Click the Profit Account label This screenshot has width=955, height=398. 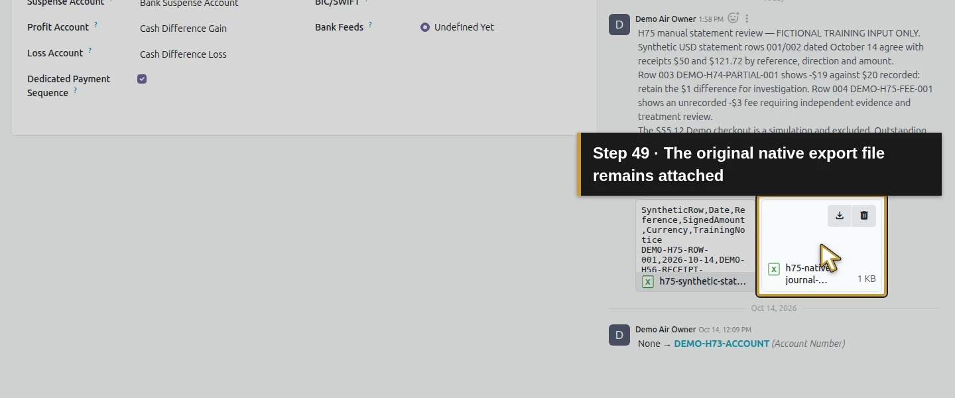58,27
